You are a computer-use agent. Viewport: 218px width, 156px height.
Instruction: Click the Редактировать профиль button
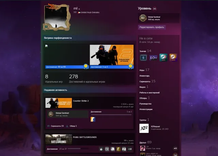(152, 27)
